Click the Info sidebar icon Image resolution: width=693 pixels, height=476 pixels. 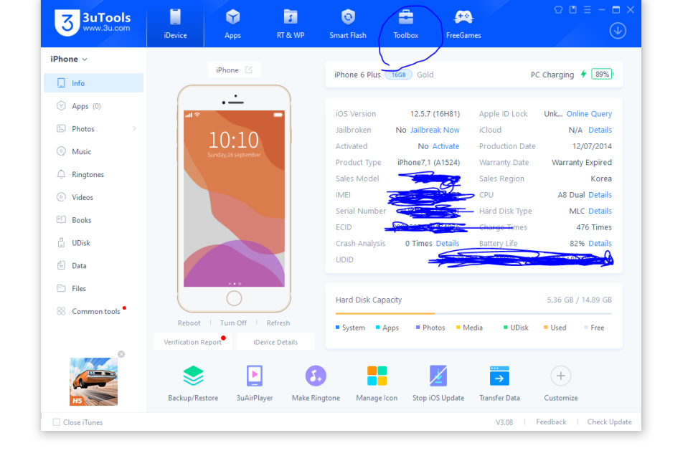61,83
